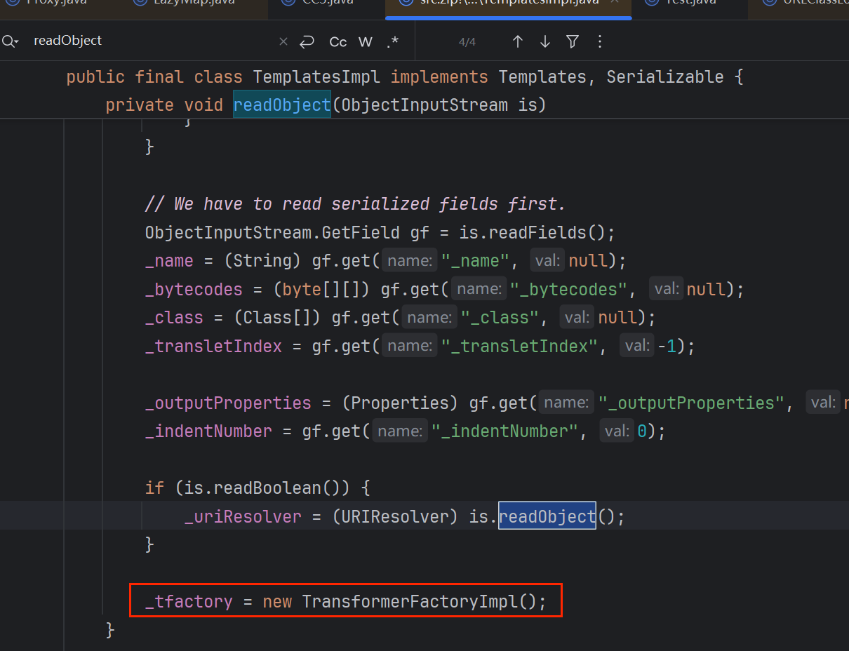Toggle whole Words search option
The image size is (849, 651).
(365, 42)
